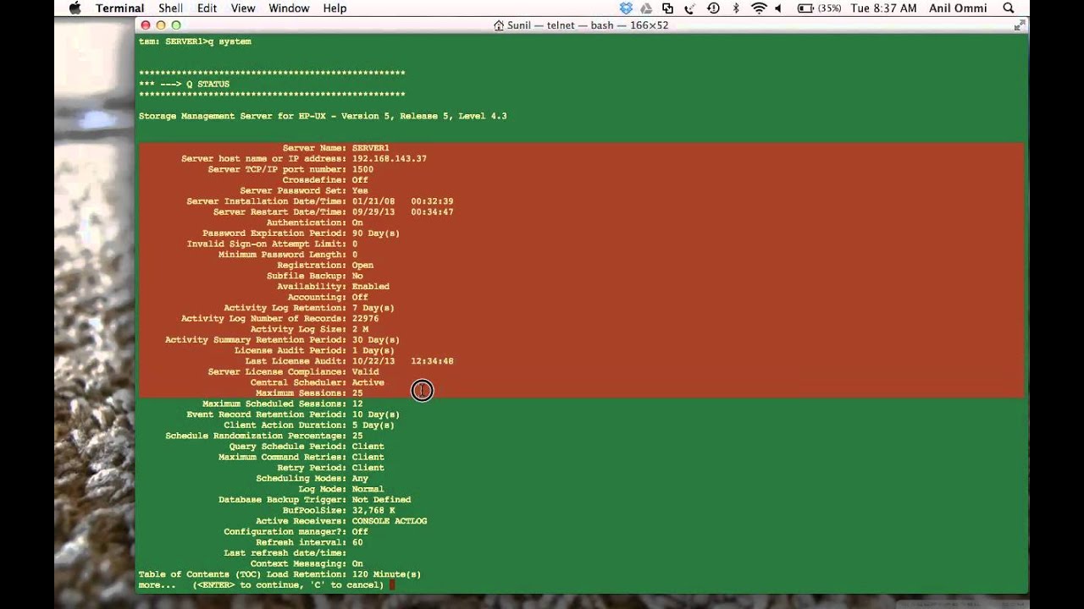The width and height of the screenshot is (1084, 609).
Task: Click the 'BufPoolSize: 32,768 K' line
Action: pos(339,511)
